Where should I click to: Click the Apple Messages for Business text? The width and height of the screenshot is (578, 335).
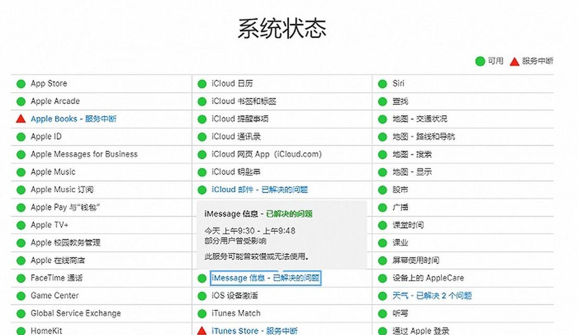coord(84,154)
